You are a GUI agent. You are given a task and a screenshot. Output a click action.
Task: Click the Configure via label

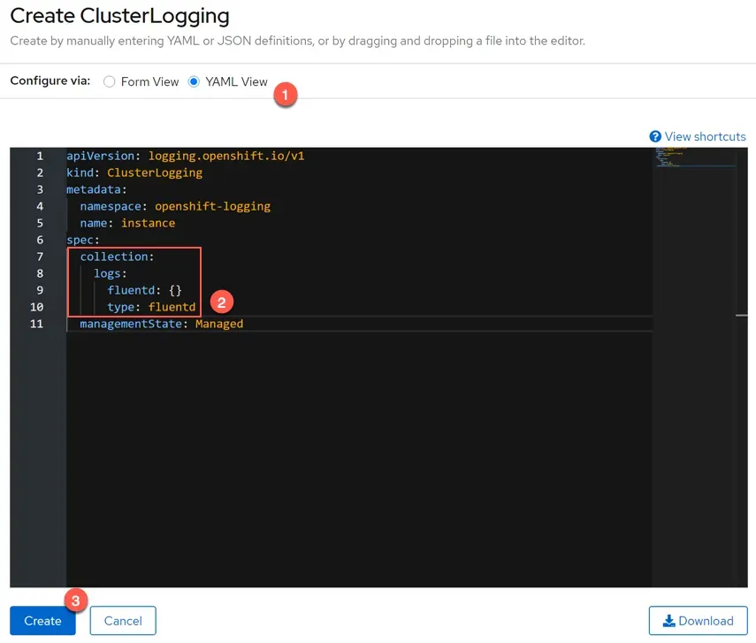pos(50,80)
